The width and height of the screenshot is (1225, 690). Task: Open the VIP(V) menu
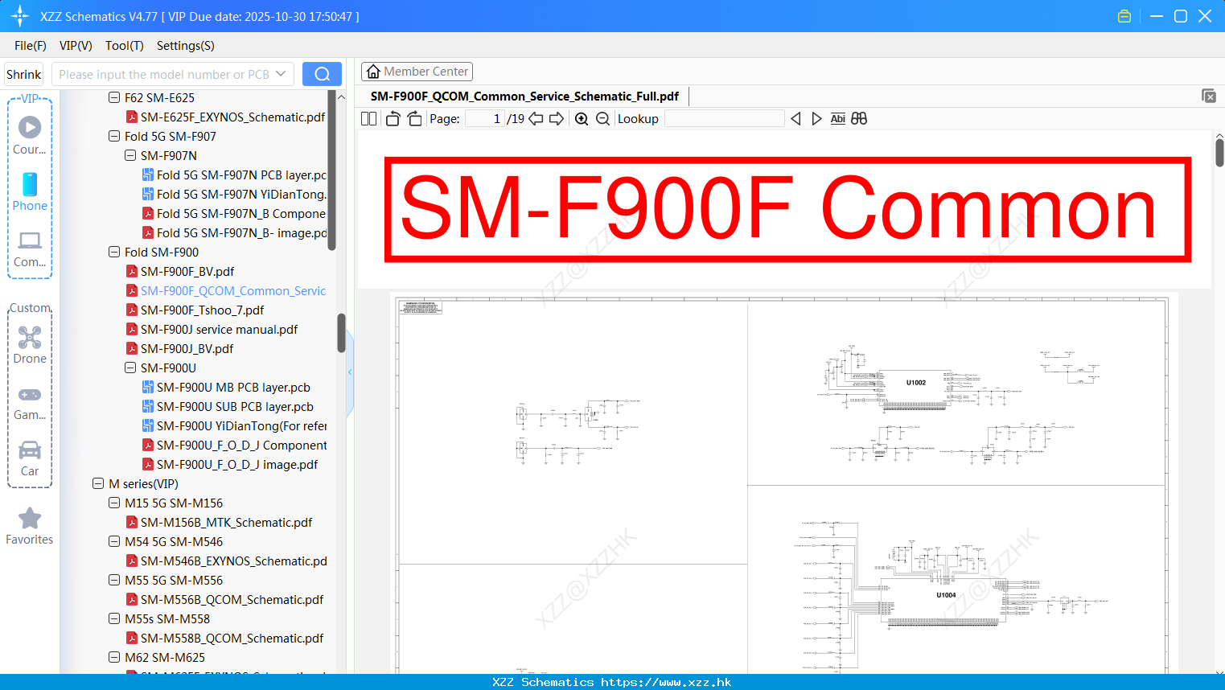point(76,46)
